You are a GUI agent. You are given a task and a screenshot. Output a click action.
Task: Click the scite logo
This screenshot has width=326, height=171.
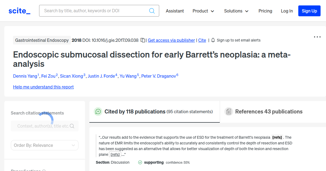pos(19,11)
